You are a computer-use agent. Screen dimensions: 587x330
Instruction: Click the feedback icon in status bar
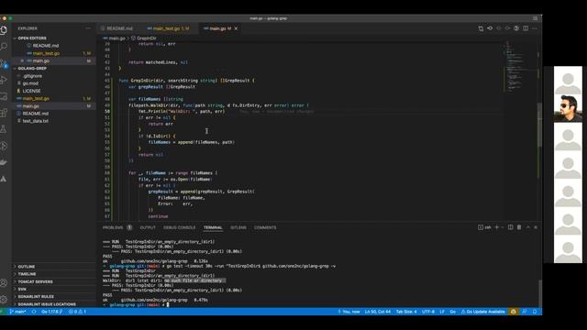(525, 312)
